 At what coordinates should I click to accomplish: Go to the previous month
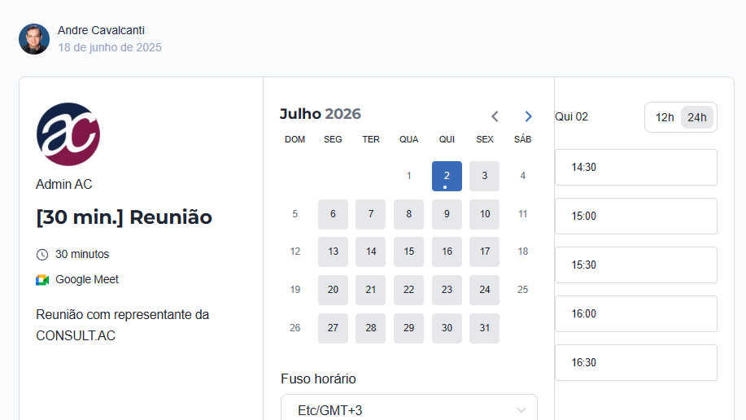[x=495, y=116]
